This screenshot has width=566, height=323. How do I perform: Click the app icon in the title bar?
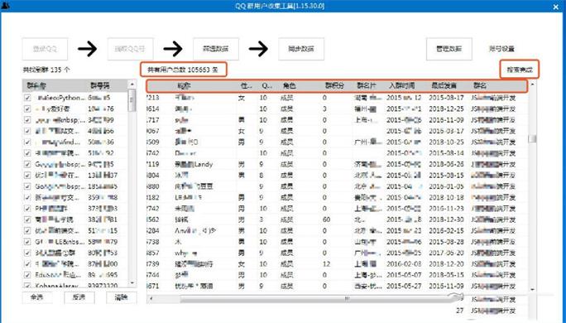pos(6,6)
